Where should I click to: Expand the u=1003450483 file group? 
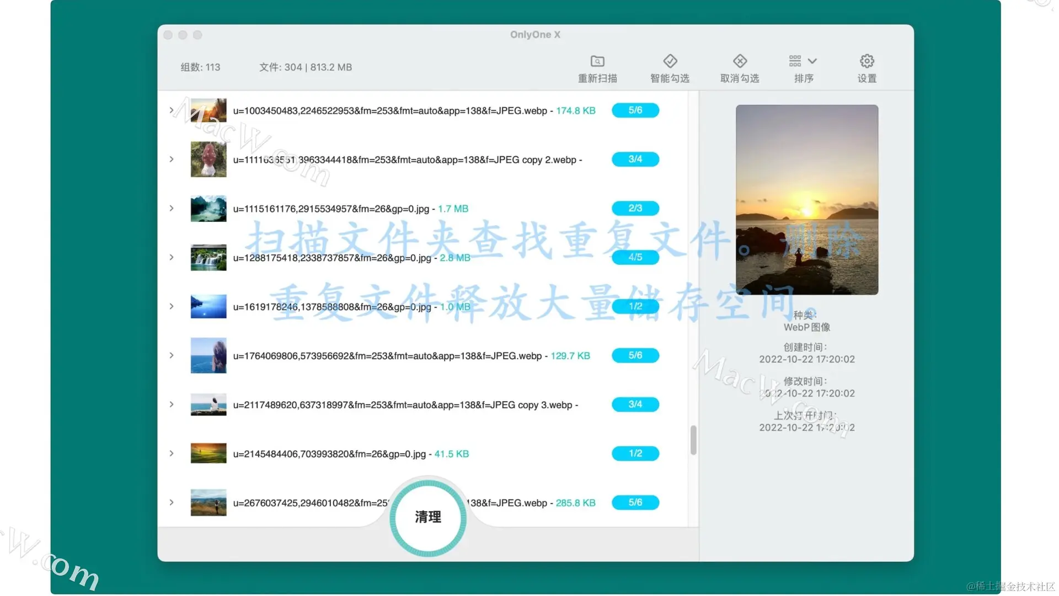[172, 110]
